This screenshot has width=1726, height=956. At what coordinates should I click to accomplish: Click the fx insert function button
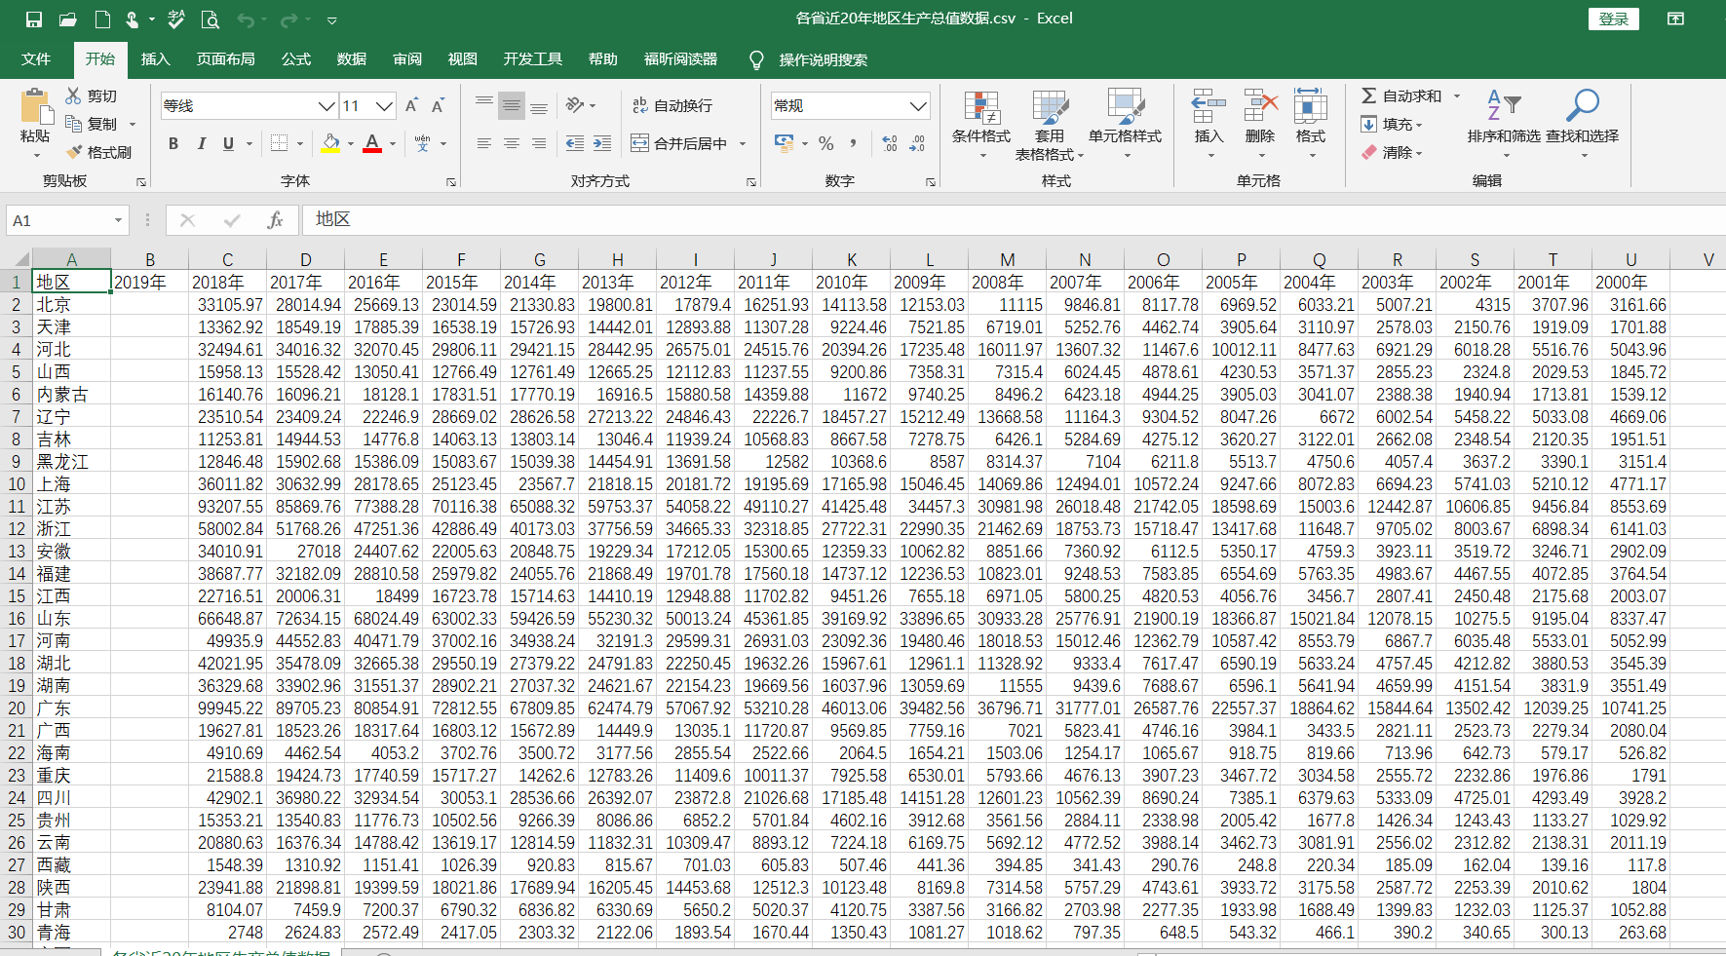277,219
